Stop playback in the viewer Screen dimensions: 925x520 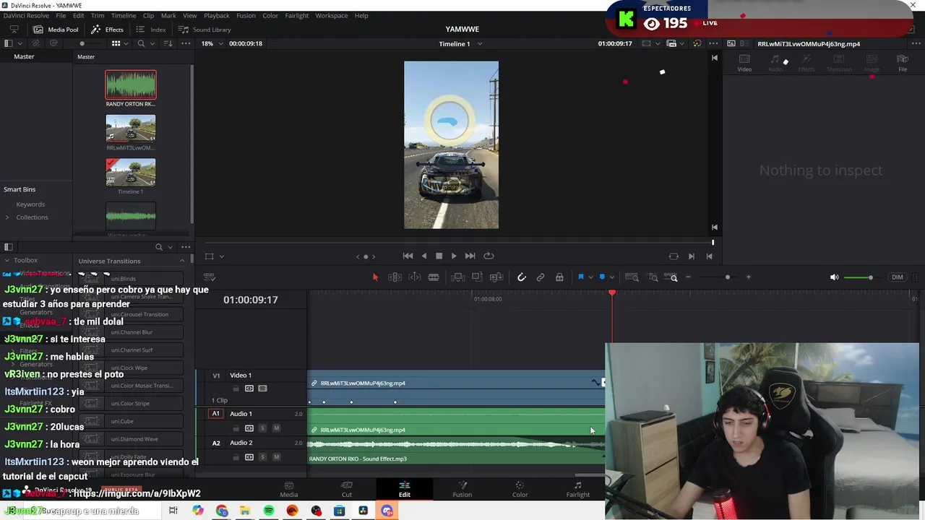(x=439, y=256)
